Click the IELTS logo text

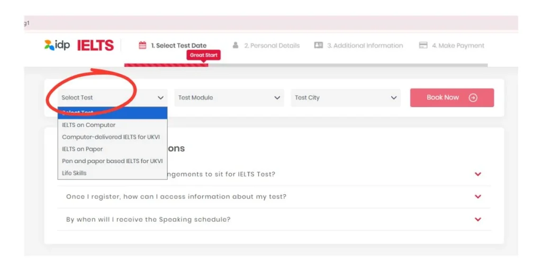(95, 46)
